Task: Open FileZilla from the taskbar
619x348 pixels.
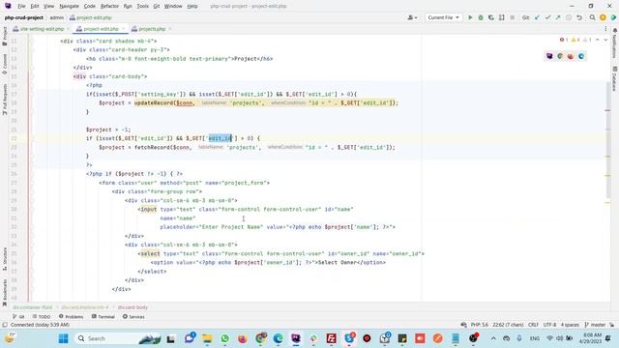Action: [x=331, y=338]
